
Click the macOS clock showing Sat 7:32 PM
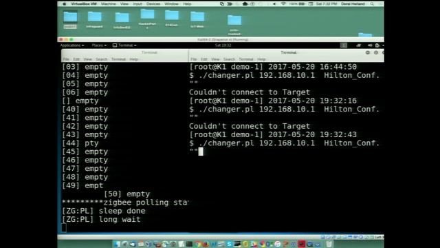tap(327, 4)
